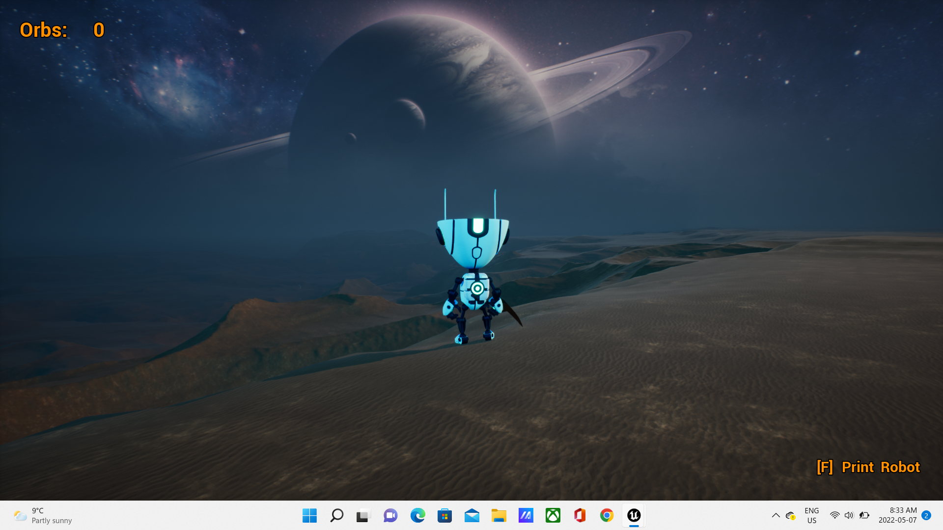This screenshot has width=943, height=530.
Task: Open the Xbox app icon
Action: pos(553,515)
